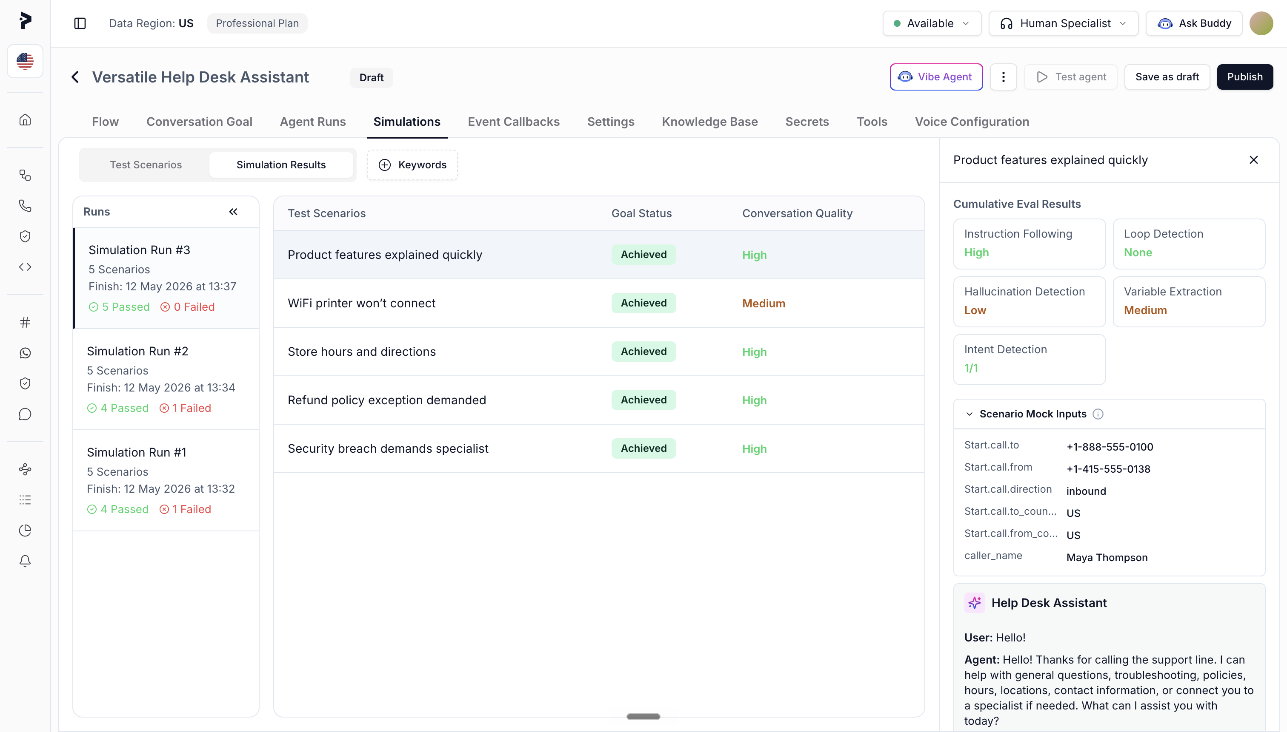Open the Store hours and directions scenario

pos(598,352)
